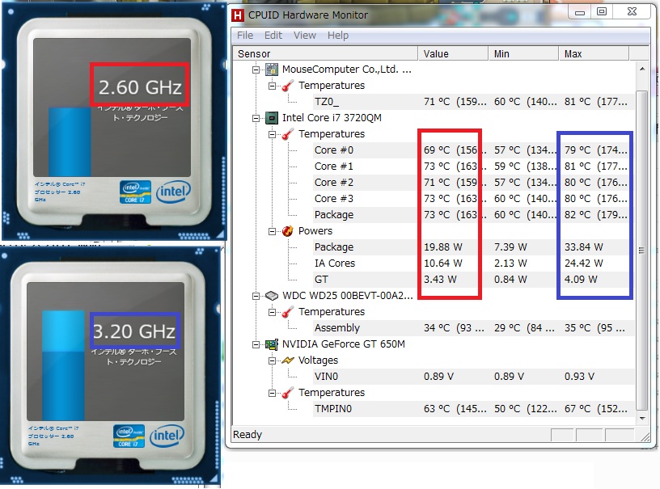Screen dimensions: 660x489
Task: Click the 33.84 W max value
Action: [x=584, y=247]
